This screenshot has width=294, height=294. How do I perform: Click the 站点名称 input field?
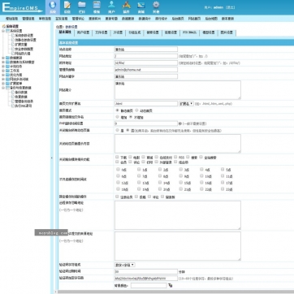[146, 50]
